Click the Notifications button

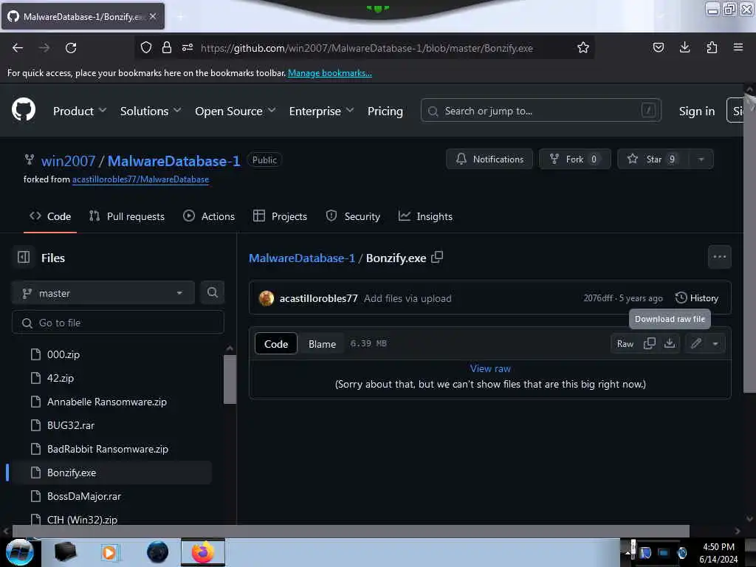(x=489, y=159)
